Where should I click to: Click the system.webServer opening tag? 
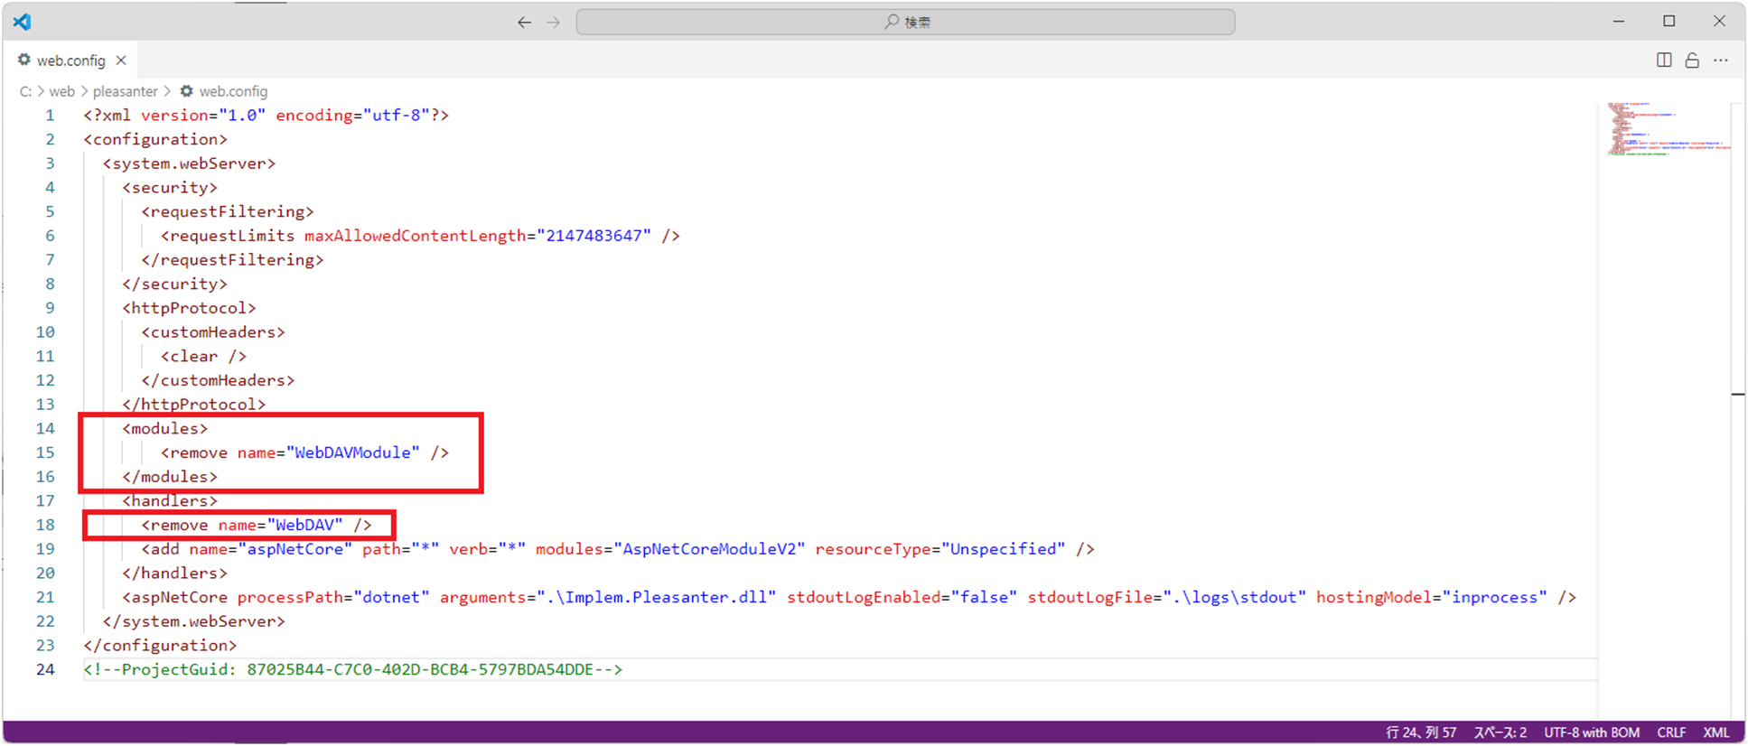pyautogui.click(x=189, y=163)
